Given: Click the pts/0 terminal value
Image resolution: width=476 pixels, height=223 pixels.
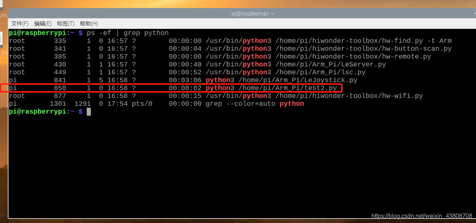Looking at the screenshot, I should pyautogui.click(x=142, y=104).
